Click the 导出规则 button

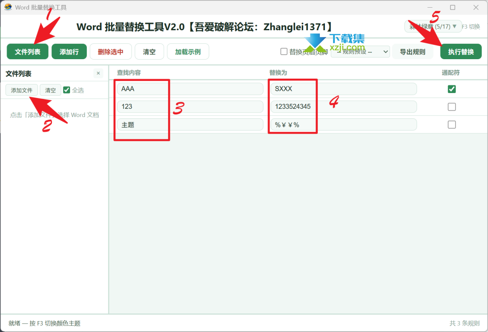(x=413, y=51)
